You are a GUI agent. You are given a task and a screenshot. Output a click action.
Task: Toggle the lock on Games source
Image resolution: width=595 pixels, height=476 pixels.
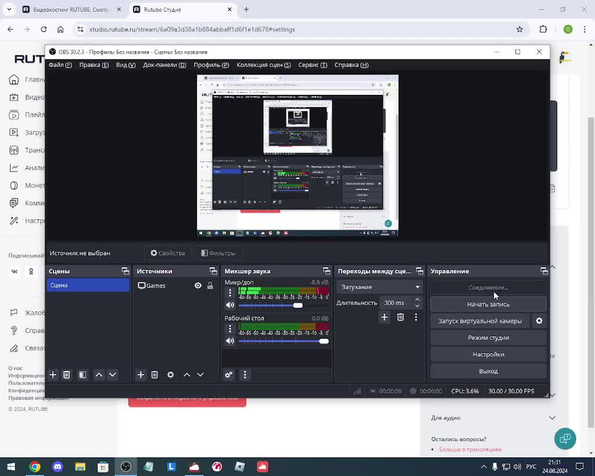pyautogui.click(x=210, y=286)
